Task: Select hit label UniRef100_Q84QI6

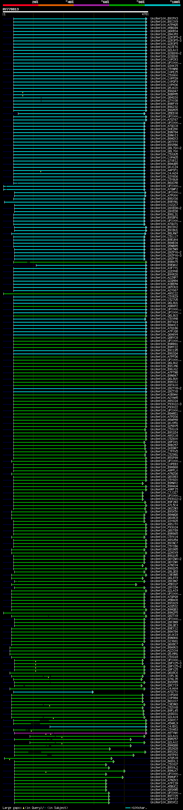Action: point(164,97)
